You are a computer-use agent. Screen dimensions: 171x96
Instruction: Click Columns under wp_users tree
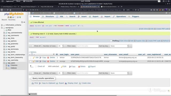pyautogui.click(x=14, y=65)
